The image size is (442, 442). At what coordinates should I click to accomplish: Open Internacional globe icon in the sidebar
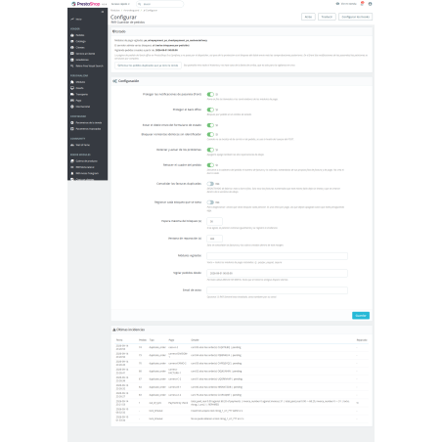click(72, 107)
